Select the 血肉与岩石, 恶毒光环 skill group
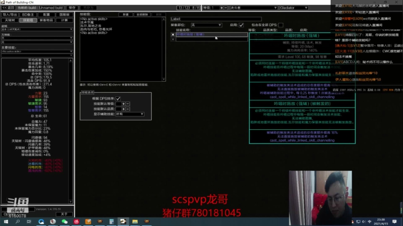403x226 pixels. pos(96,29)
